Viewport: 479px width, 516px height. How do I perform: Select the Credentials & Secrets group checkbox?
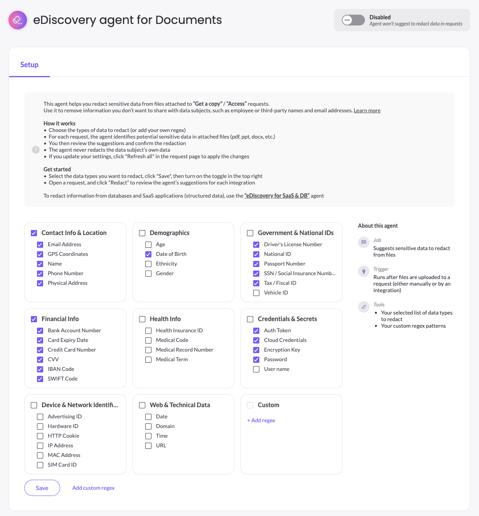(250, 319)
